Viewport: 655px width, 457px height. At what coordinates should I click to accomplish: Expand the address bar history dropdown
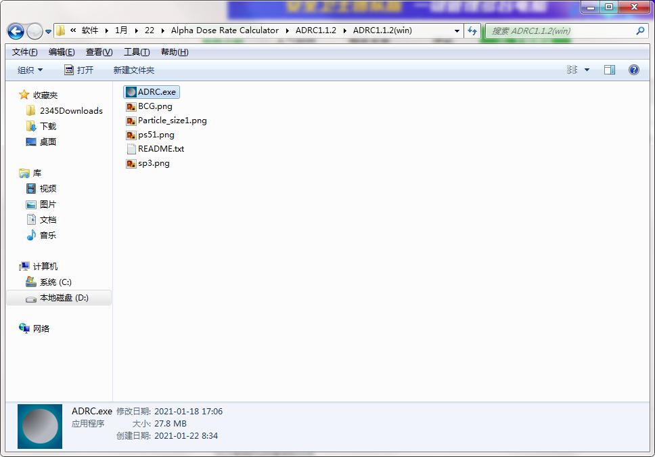click(x=457, y=31)
